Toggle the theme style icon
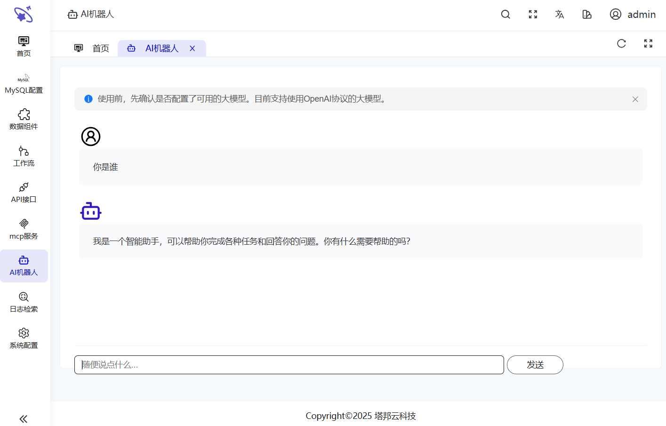This screenshot has height=426, width=666. coord(587,15)
